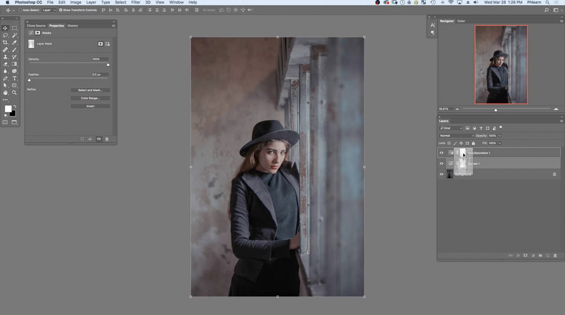Toggle mask visibility eye in Properties

click(99, 139)
